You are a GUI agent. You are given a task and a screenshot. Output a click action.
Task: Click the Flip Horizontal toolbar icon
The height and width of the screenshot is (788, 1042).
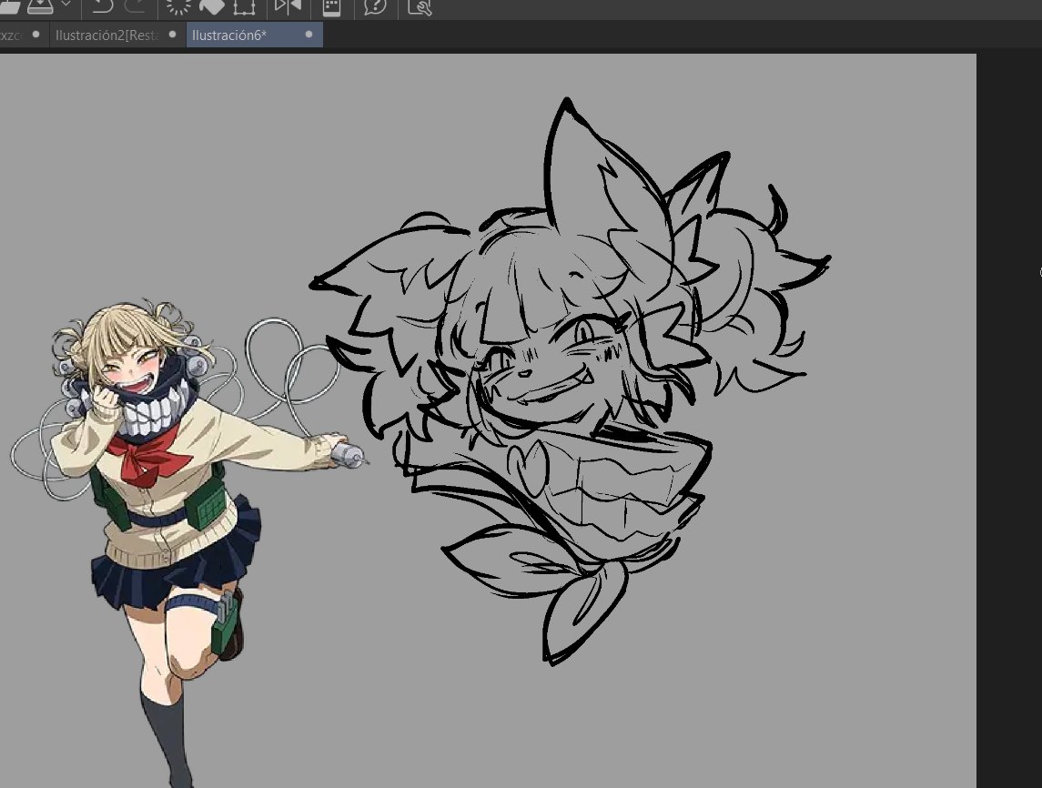click(x=288, y=6)
